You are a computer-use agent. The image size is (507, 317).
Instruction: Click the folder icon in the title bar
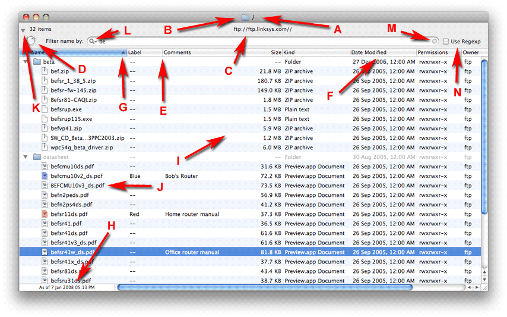click(x=245, y=18)
